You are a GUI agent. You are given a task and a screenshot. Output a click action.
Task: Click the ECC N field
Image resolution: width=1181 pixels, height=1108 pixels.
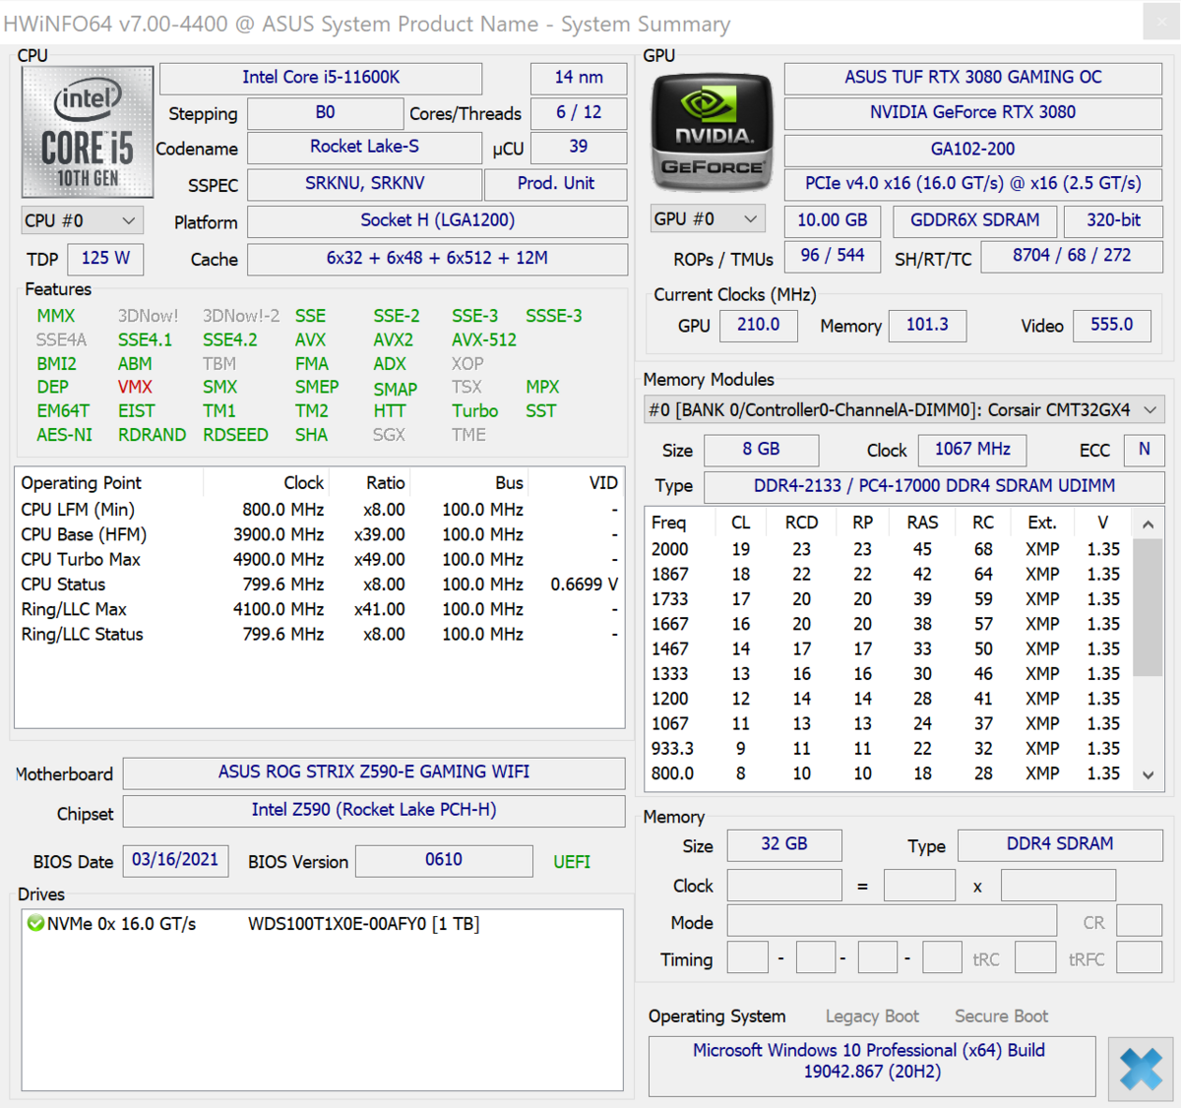click(1145, 450)
